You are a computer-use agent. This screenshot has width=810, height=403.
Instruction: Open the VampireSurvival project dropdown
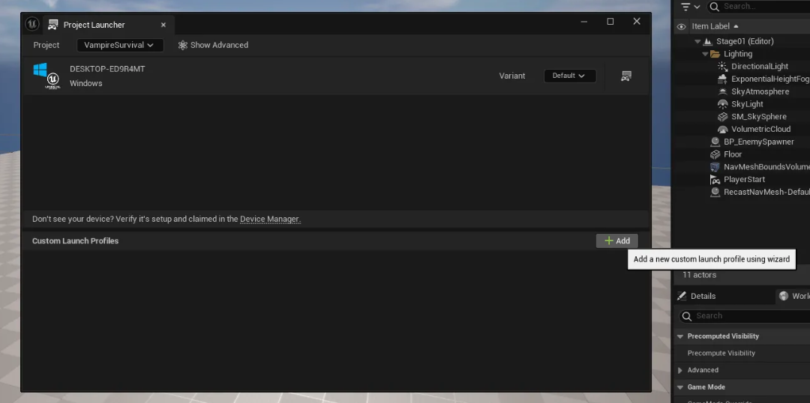click(120, 45)
